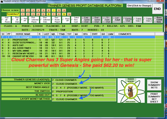This screenshot has width=167, height=119.
Task: Choose race number 4
Action: [38, 10]
